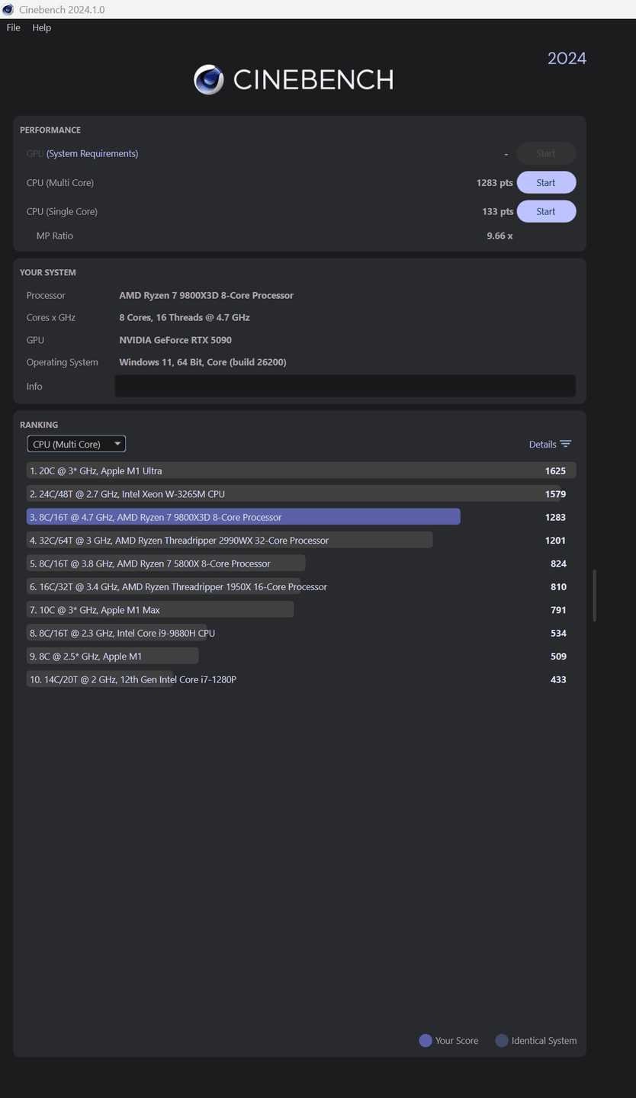636x1098 pixels.
Task: Click the Details filter lines icon
Action: [x=566, y=444]
